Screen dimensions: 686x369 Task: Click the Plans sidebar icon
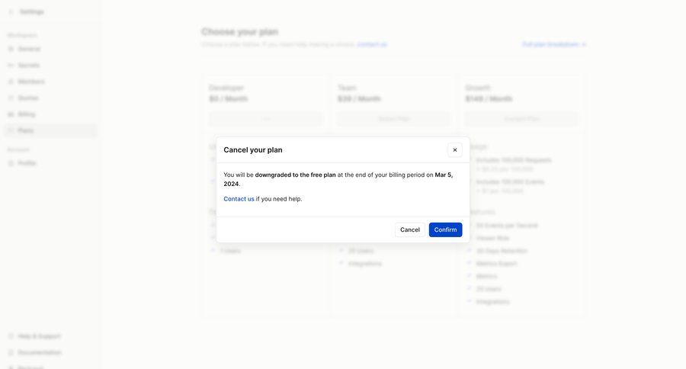(x=11, y=130)
